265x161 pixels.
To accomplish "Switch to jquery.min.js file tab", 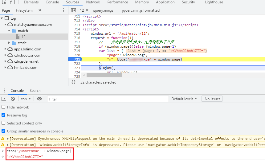I will coord(103,10).
